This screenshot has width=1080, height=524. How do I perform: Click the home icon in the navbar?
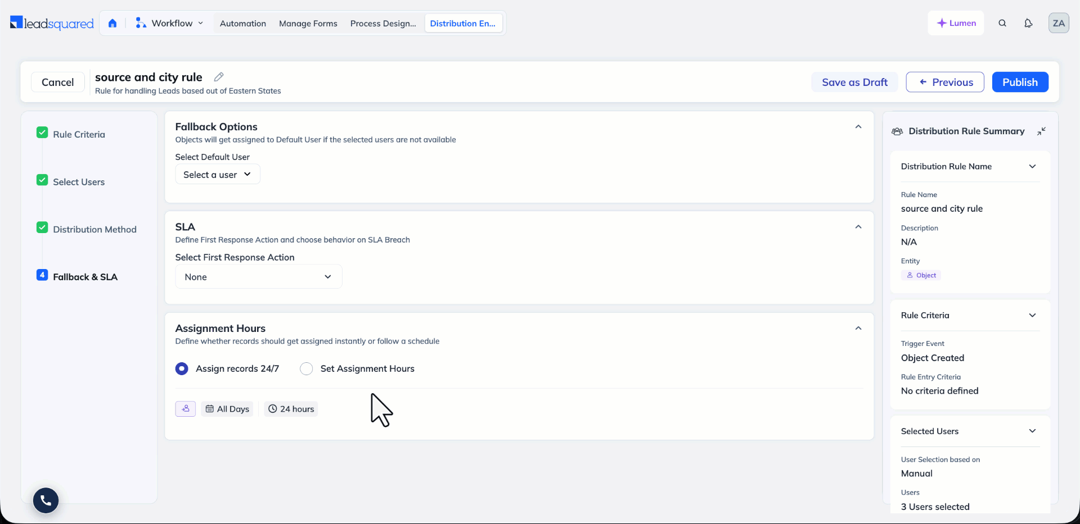112,23
